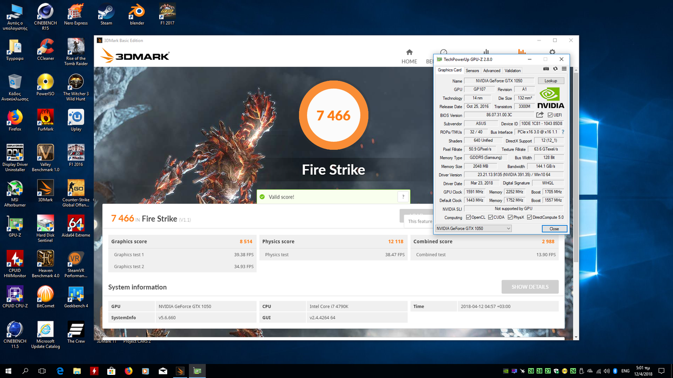Click the MSI Afterburner desktop icon

(x=15, y=194)
